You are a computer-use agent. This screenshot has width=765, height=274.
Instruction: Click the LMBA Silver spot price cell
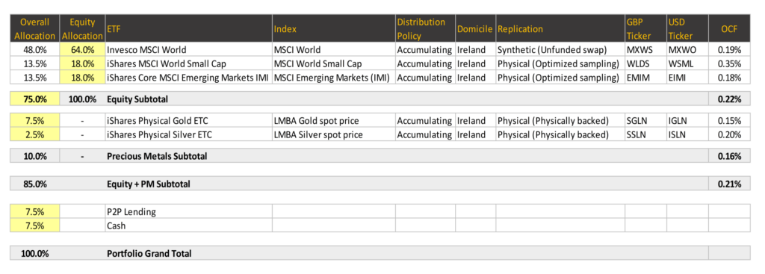pyautogui.click(x=334, y=134)
